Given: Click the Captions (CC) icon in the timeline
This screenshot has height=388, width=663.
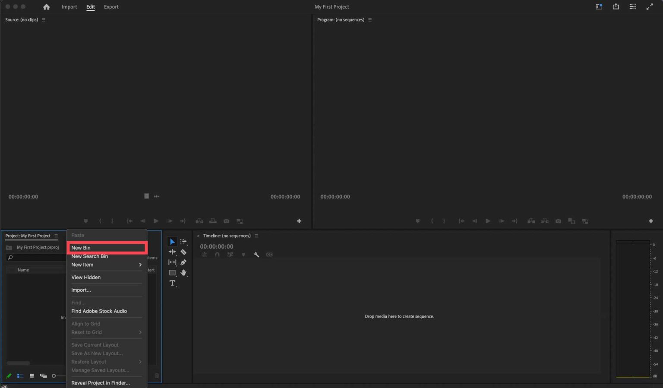Looking at the screenshot, I should (269, 254).
